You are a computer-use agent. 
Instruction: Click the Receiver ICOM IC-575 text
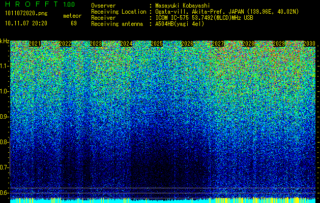204,18
